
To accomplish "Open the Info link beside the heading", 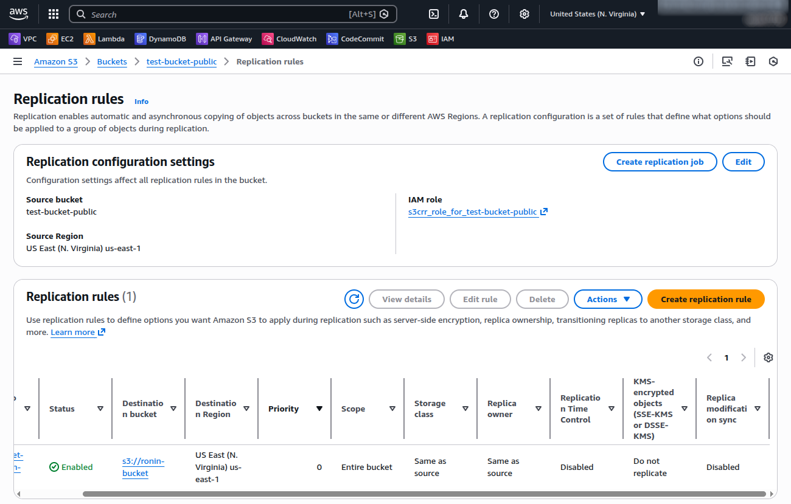I will tap(141, 102).
